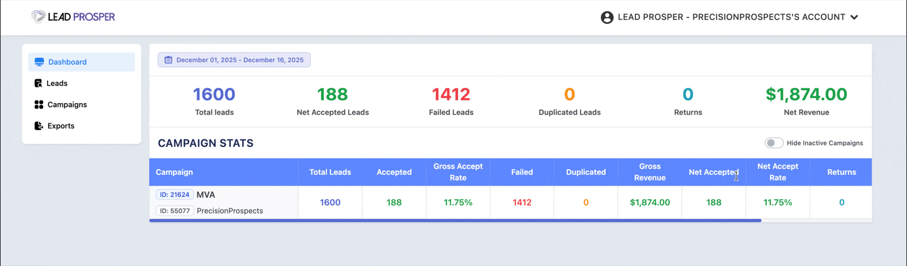Open the date range picker
This screenshot has height=266, width=907.
(234, 60)
